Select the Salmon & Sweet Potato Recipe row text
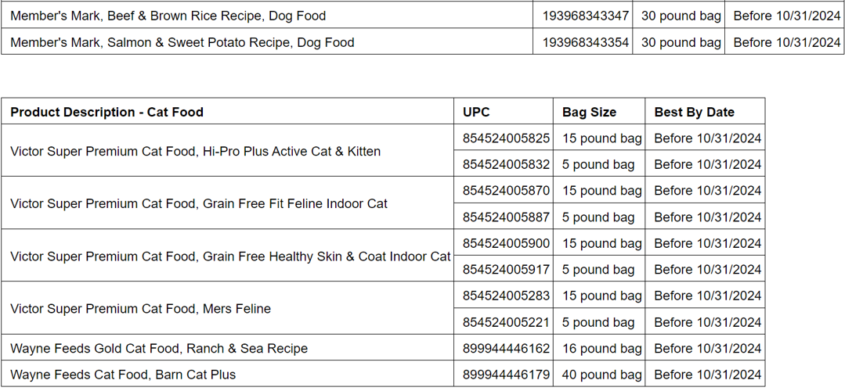 coord(182,42)
